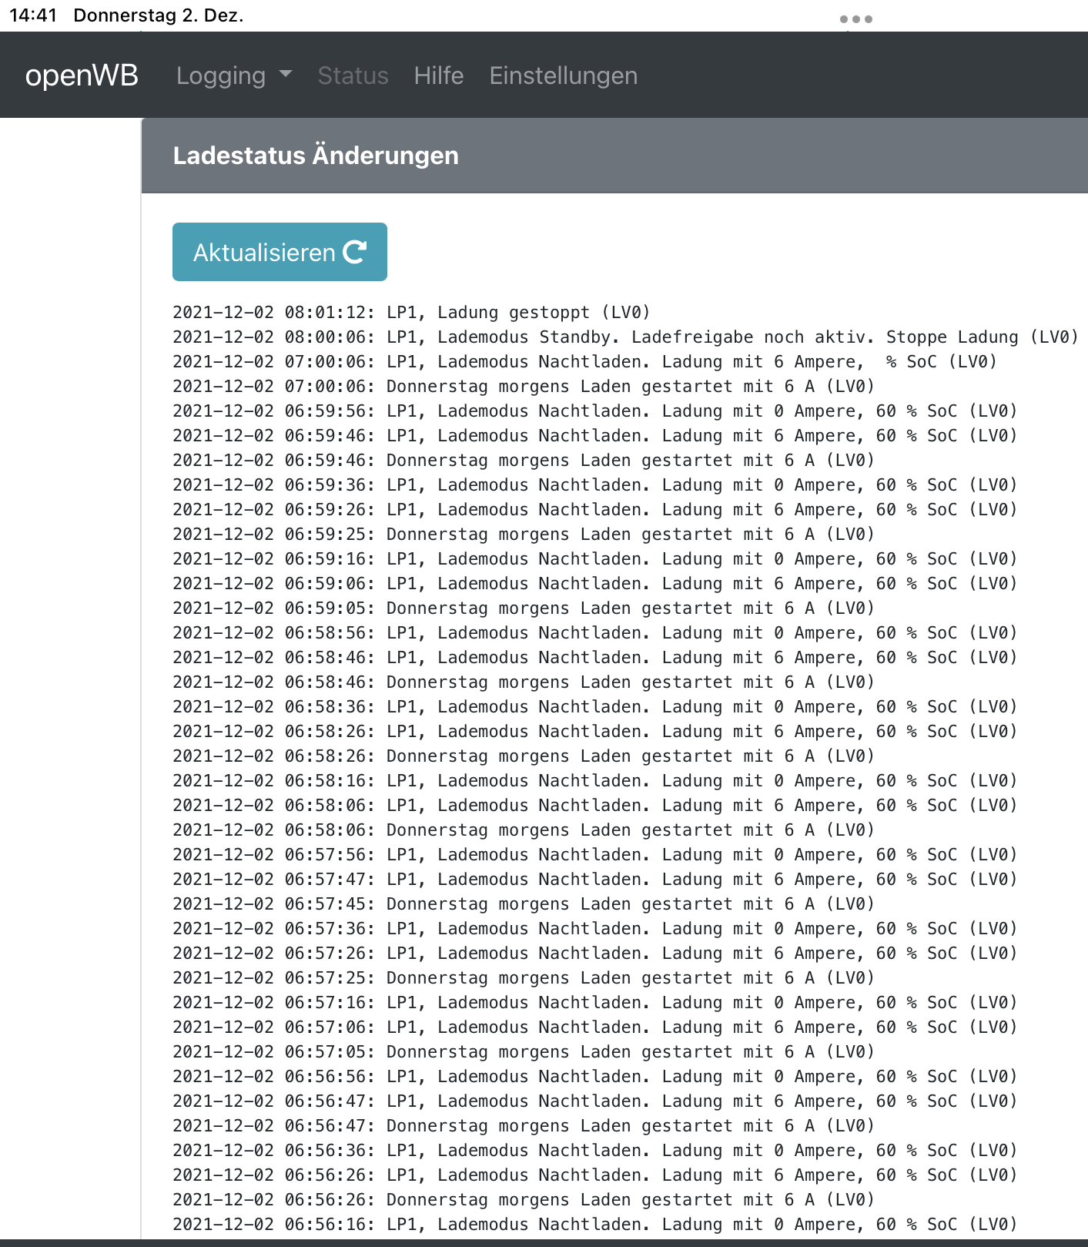
Task: Click 06:58:46 Donnerstag morgens Laden entry
Action: [524, 682]
